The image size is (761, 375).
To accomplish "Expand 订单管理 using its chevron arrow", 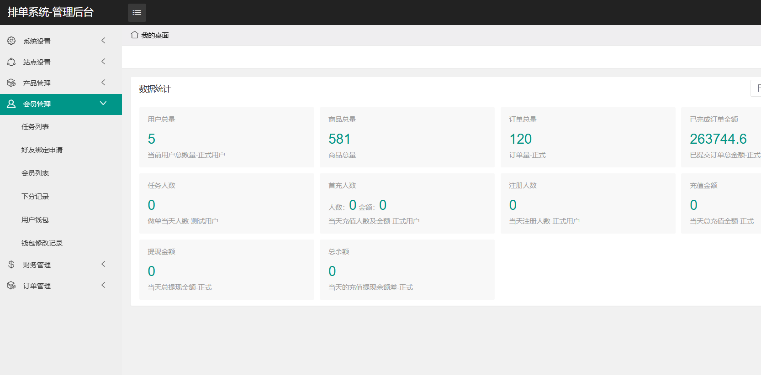I will 103,285.
